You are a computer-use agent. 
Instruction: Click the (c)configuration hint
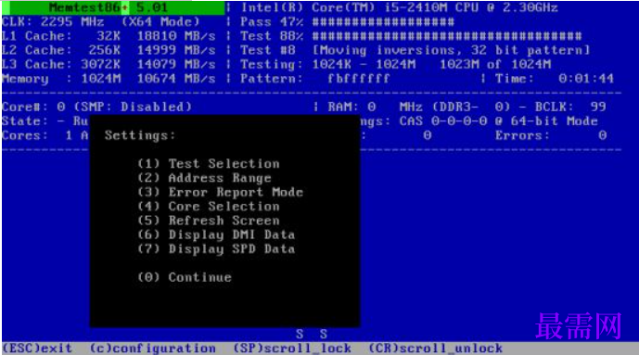pyautogui.click(x=153, y=349)
